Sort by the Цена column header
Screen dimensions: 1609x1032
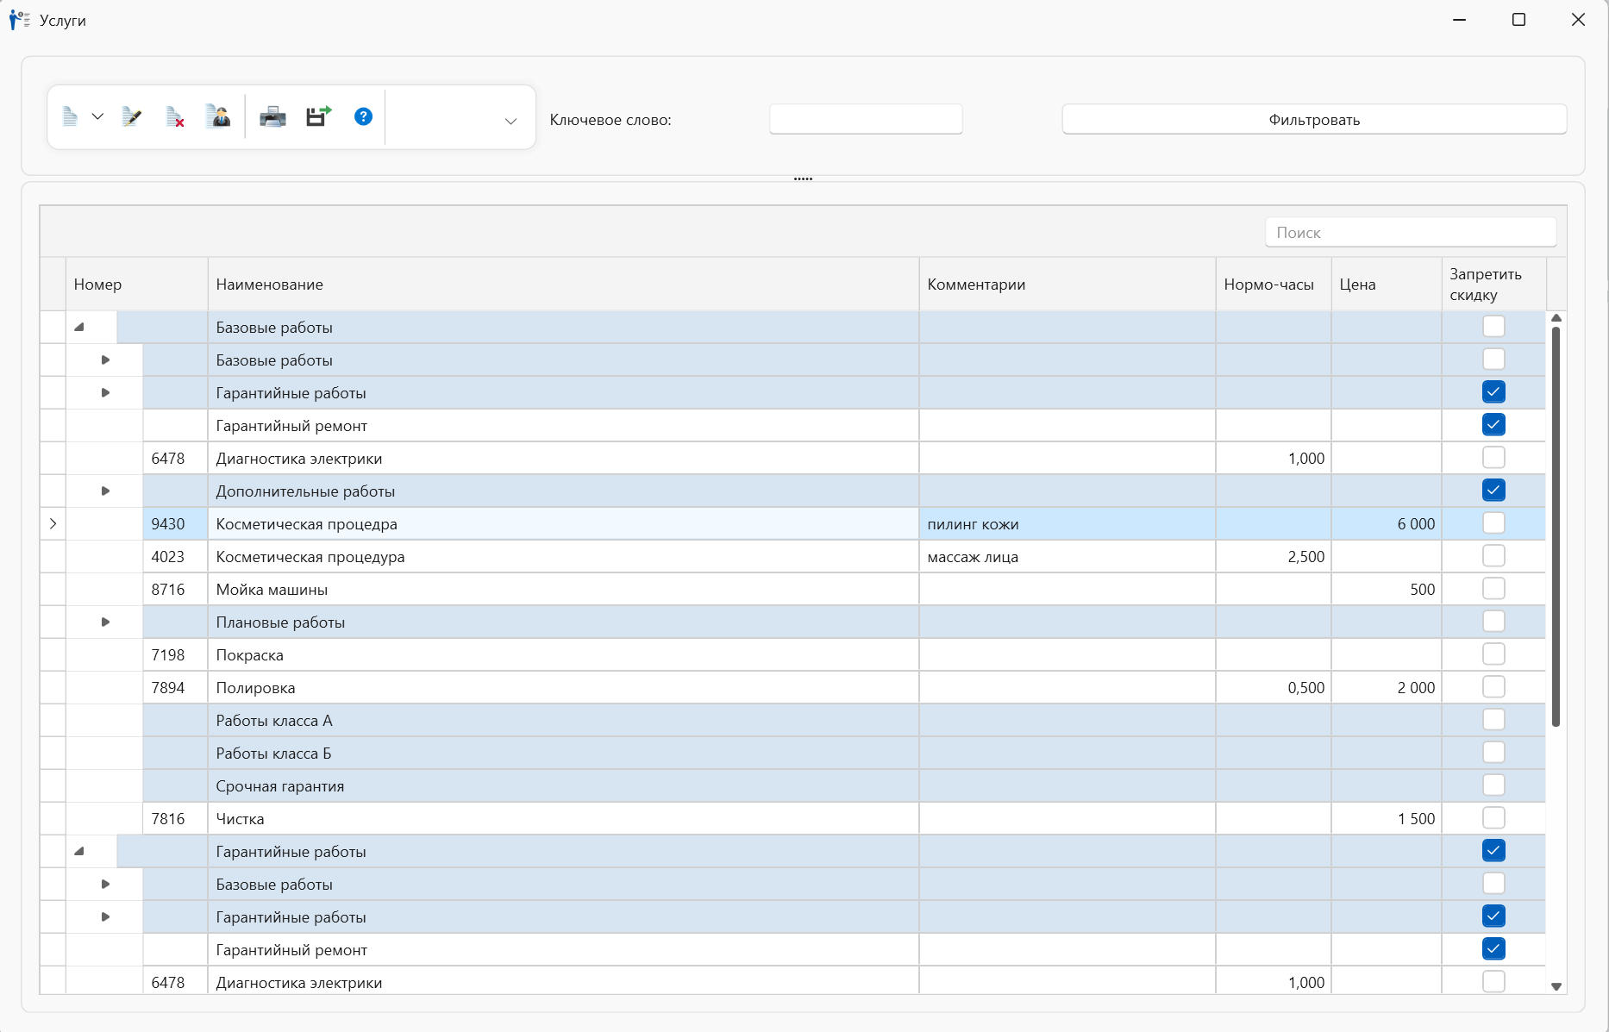point(1387,285)
